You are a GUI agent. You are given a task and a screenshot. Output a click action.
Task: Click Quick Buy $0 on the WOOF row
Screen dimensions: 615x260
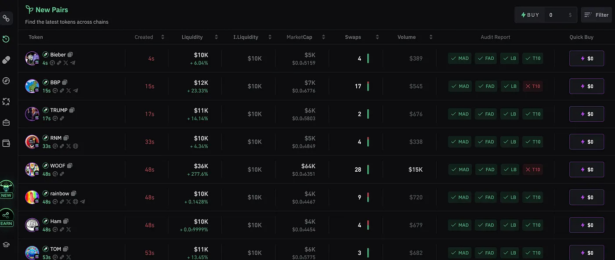[x=586, y=169]
